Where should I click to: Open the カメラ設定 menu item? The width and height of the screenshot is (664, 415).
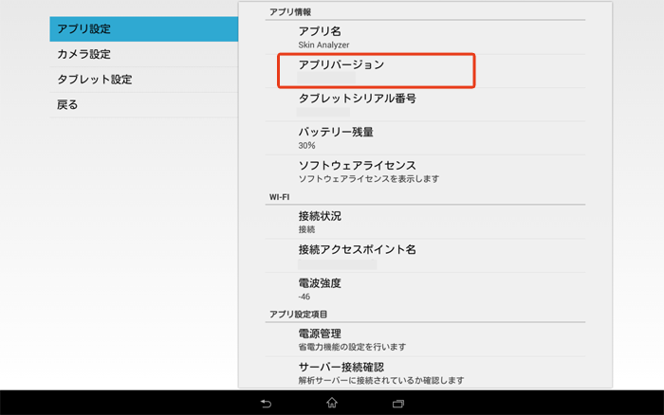pos(142,55)
